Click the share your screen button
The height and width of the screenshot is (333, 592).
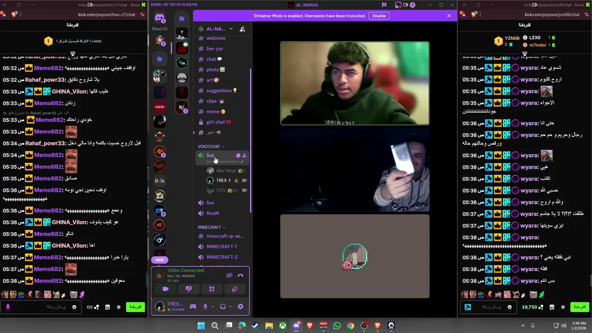tap(189, 289)
